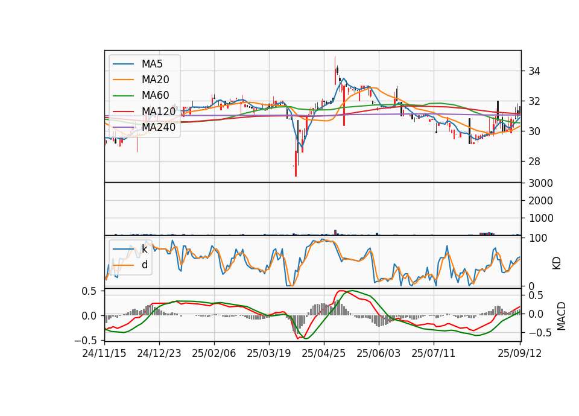Click the KD axis value 100
579x416 pixels.
[537, 238]
